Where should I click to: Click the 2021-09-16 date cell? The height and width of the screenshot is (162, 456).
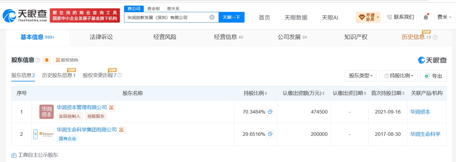388,112
